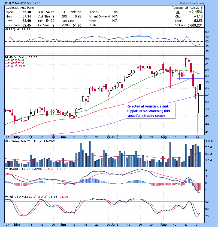218x227 pixels.
Task: Click the Annual Dividend label
Action: tap(99, 16)
